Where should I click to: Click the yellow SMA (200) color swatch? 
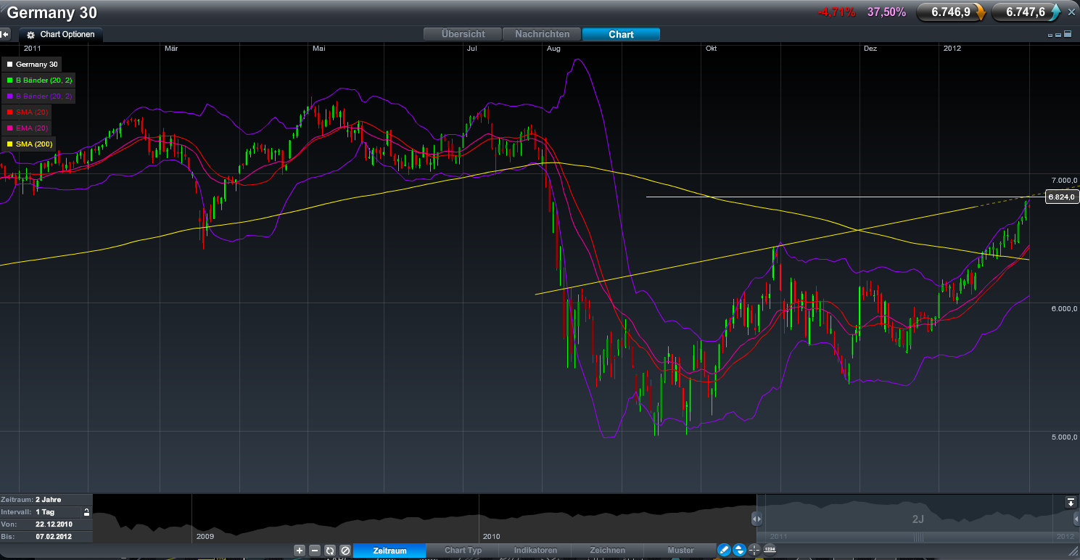point(9,144)
